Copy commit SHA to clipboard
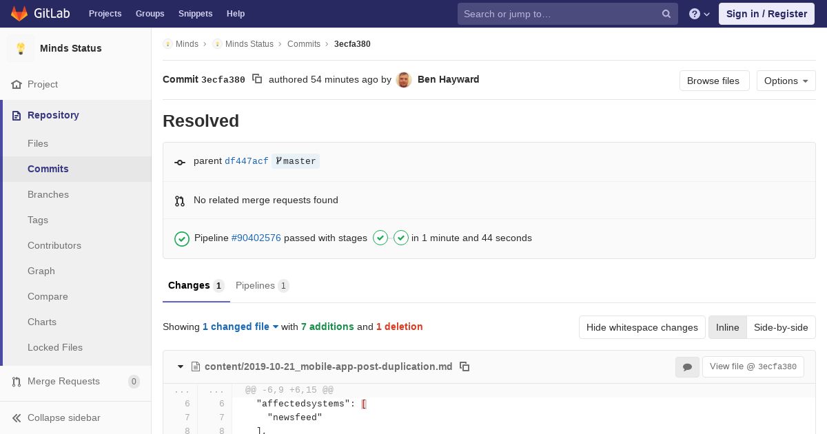 [257, 79]
